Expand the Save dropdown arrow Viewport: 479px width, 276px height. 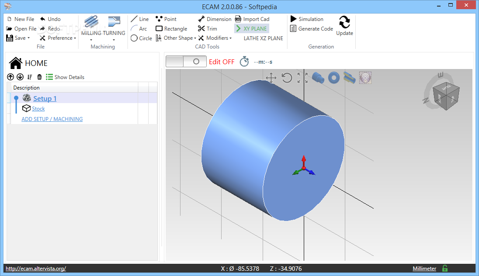(x=29, y=38)
